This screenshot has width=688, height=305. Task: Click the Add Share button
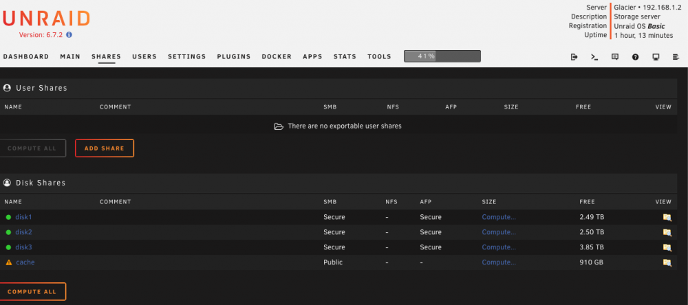pos(105,148)
